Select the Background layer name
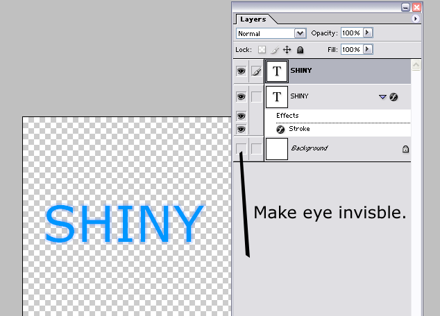Screen dimensions: 440x316 tap(310, 148)
